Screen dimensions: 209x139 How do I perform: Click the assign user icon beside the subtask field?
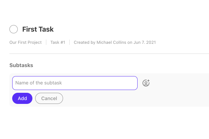[x=146, y=83]
